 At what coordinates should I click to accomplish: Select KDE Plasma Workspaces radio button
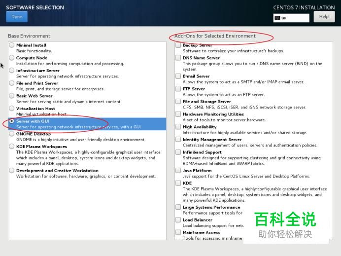pos(12,146)
